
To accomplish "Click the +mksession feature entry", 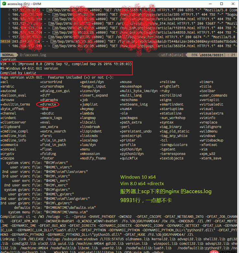I will 90,154.
